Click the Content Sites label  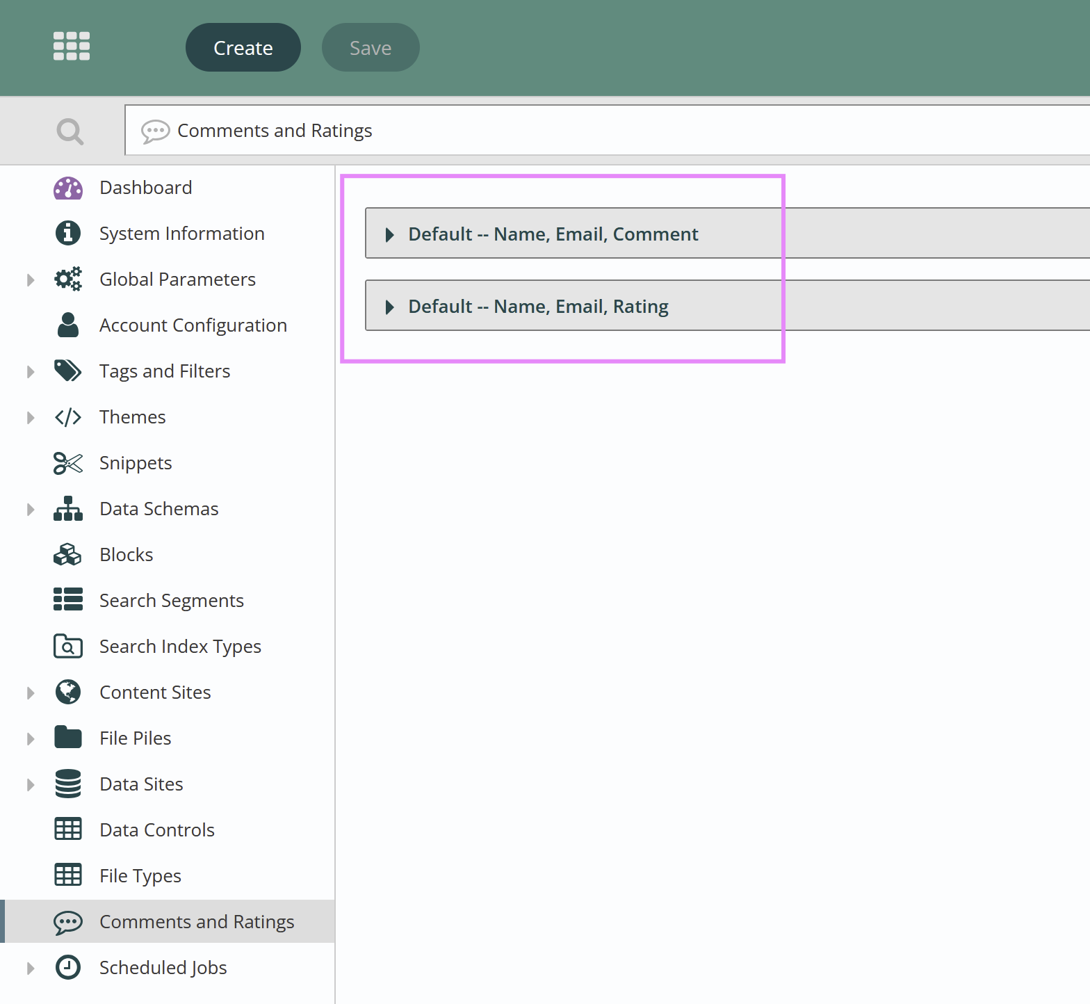point(155,693)
